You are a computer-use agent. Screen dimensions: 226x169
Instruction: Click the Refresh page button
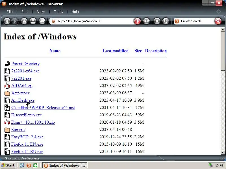pyautogui.click(x=166, y=21)
